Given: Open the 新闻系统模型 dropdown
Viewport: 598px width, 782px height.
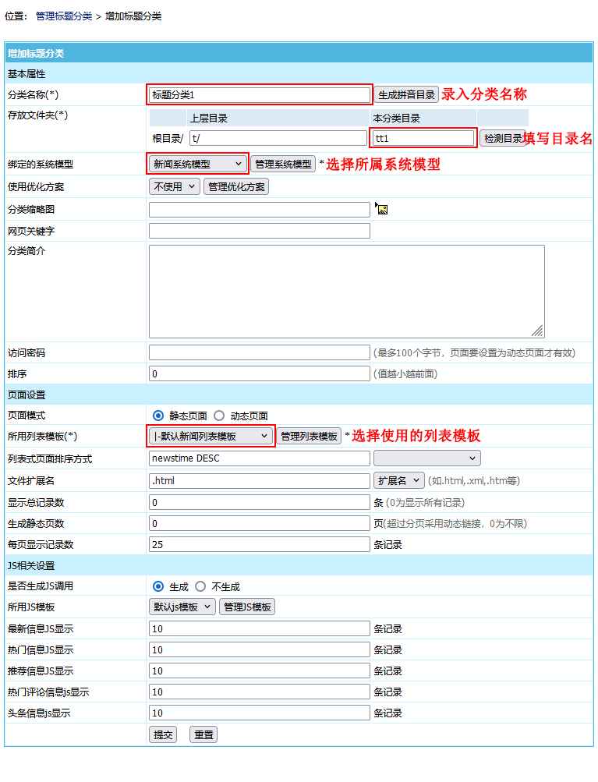Looking at the screenshot, I should [x=198, y=165].
